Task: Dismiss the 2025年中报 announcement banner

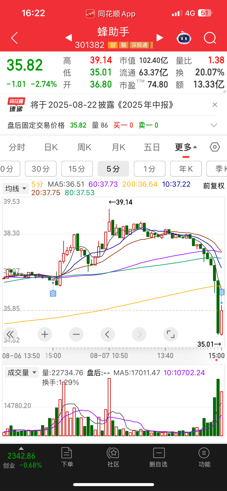Action: pyautogui.click(x=215, y=105)
